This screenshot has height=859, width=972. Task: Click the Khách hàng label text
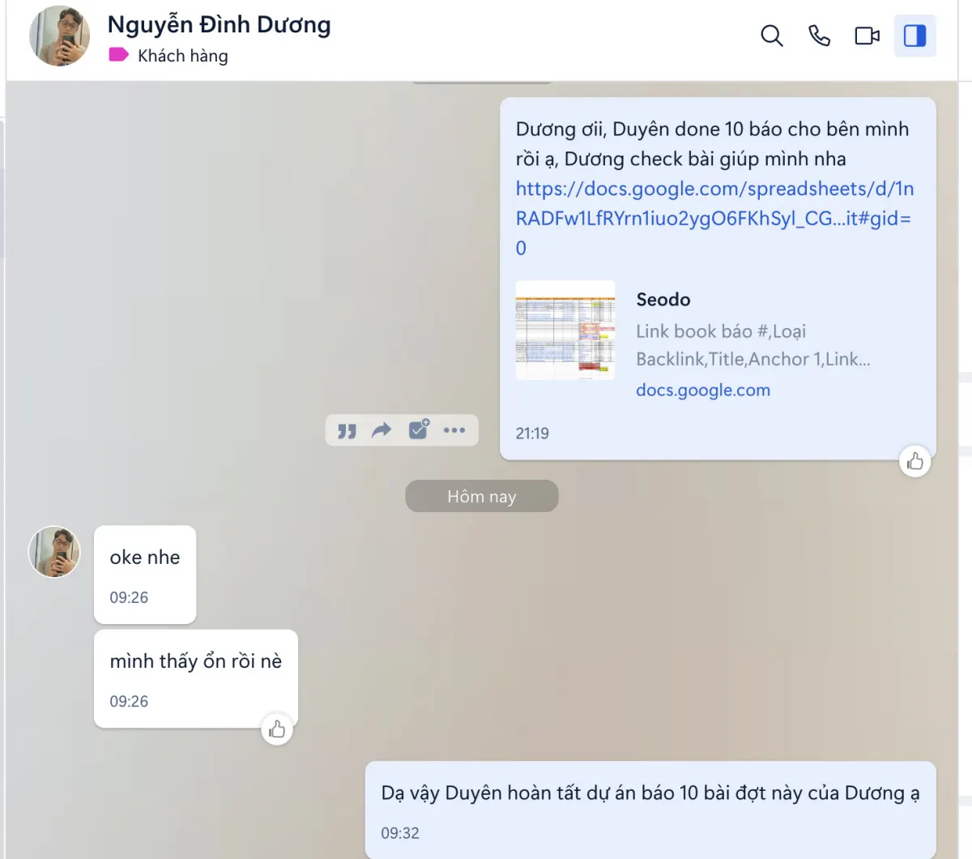183,56
